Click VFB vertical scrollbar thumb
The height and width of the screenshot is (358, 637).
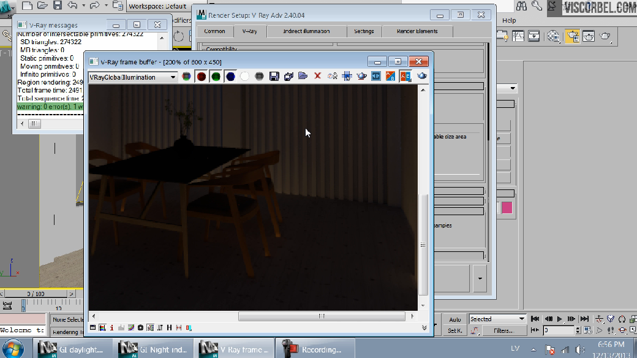(x=423, y=245)
